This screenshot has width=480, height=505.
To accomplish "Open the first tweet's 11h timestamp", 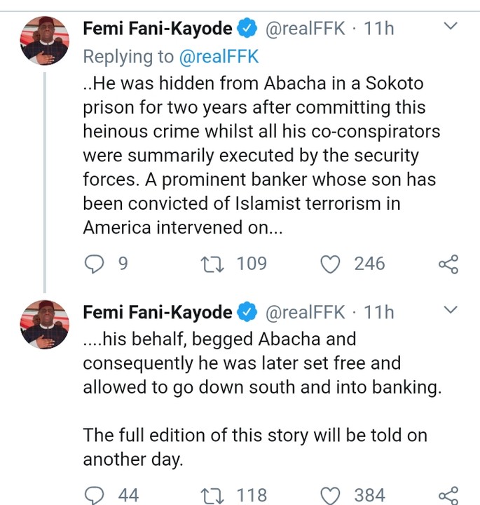I will pos(379,29).
